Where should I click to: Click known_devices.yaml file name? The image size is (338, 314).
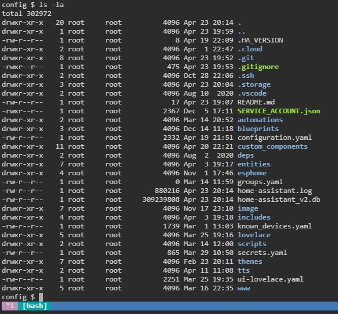pos(275,226)
